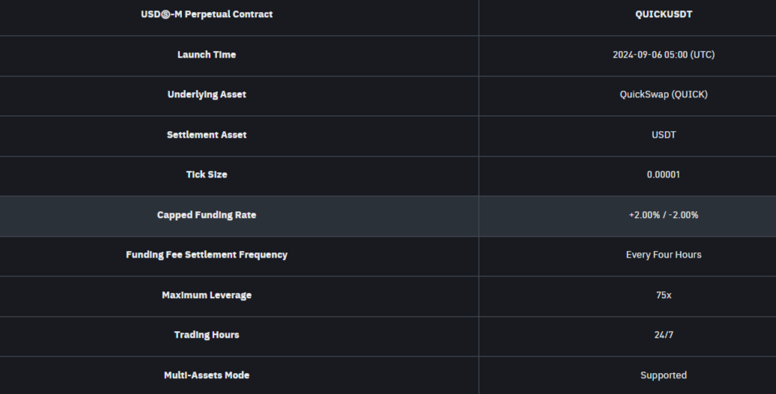Select the 2024-09-06 05:00 (UTC) value

tap(664, 55)
